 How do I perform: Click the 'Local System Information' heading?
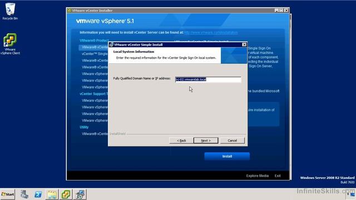(133, 52)
